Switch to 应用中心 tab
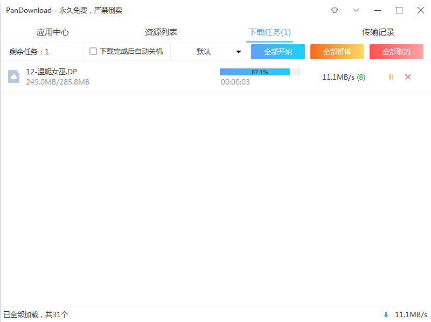 (x=53, y=32)
